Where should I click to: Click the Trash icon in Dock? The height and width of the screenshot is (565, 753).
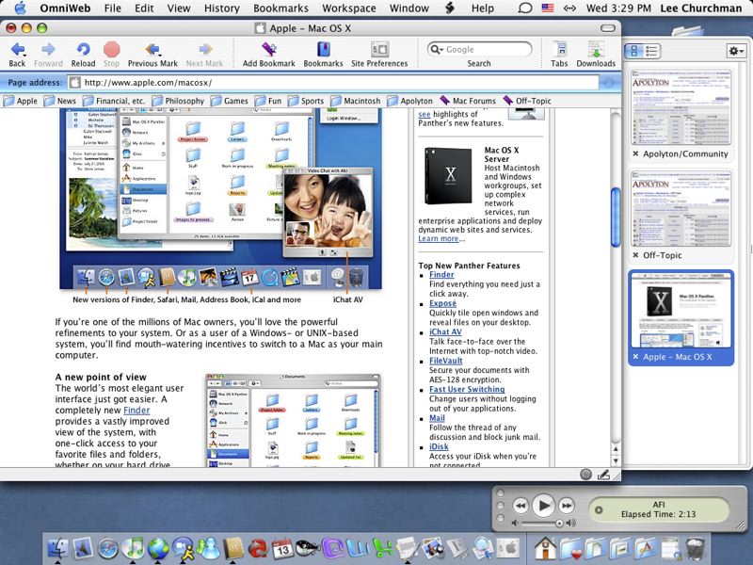click(x=695, y=549)
